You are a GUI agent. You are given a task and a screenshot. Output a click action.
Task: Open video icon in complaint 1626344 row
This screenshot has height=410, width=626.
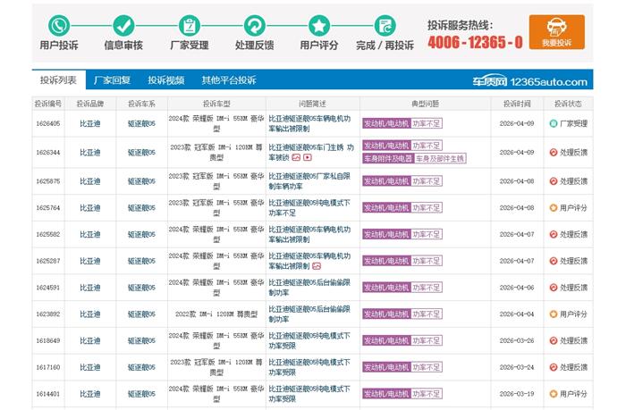tap(308, 157)
